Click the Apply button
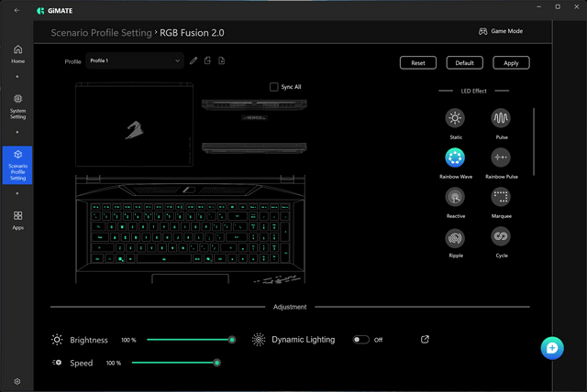Image resolution: width=587 pixels, height=392 pixels. click(511, 63)
